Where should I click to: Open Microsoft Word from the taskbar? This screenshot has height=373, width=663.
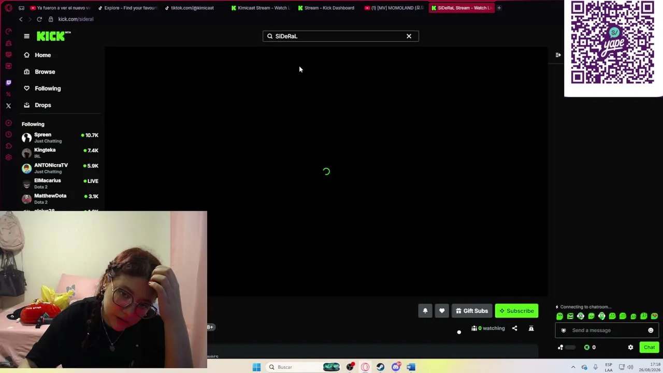coord(411,367)
